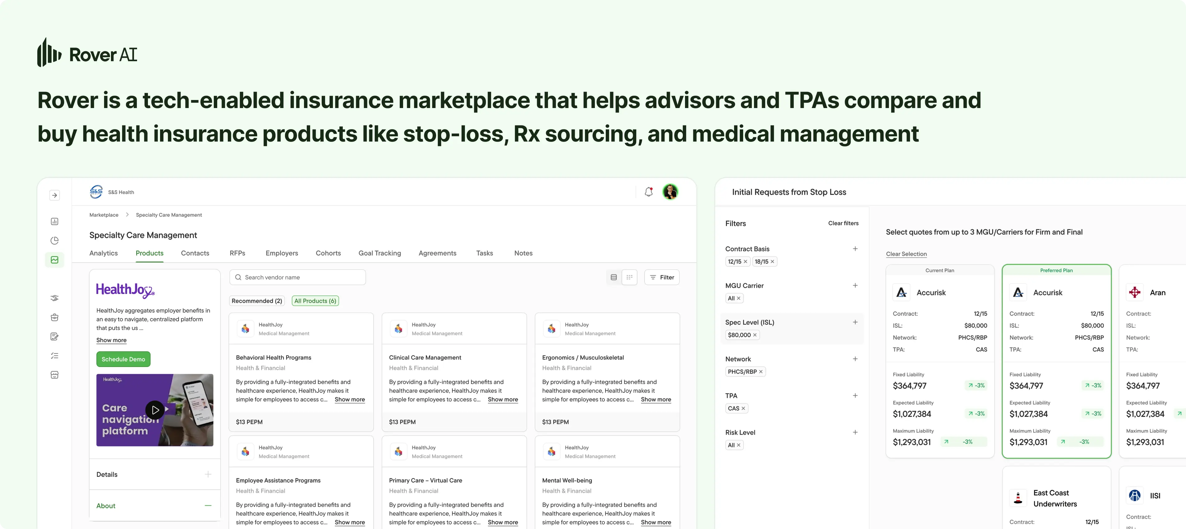The width and height of the screenshot is (1186, 529).
Task: Expand sidebar with arrow icon
Action: tap(54, 195)
